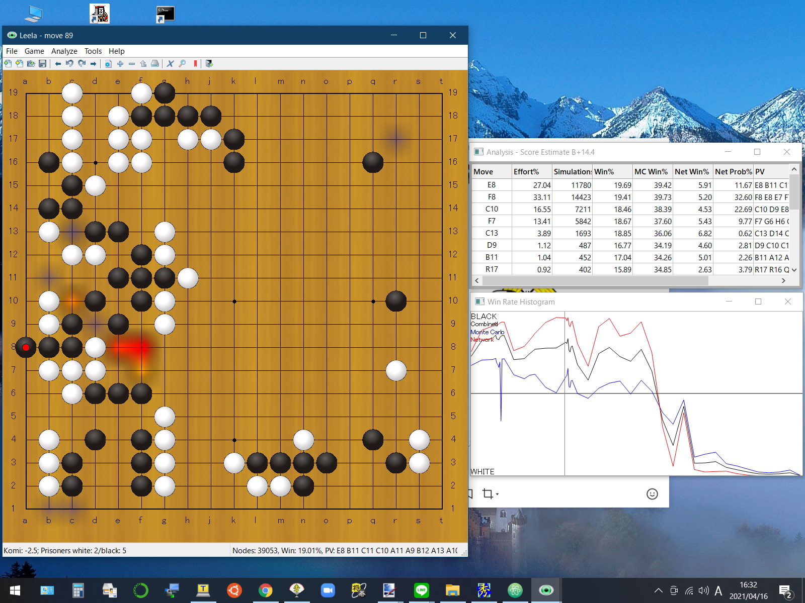Click the Undo move toolbar icon
The height and width of the screenshot is (603, 805).
coord(69,64)
